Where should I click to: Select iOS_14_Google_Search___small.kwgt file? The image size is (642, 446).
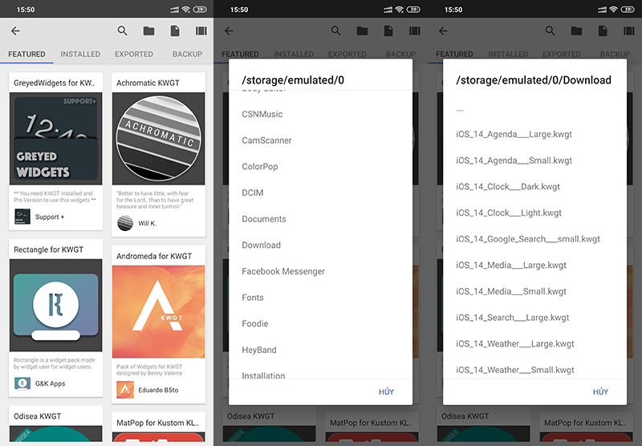534,239
